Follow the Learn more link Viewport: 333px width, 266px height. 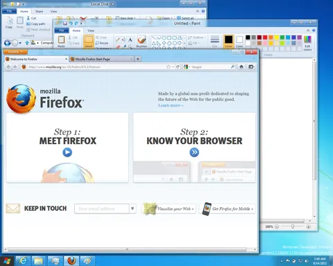pyautogui.click(x=171, y=105)
